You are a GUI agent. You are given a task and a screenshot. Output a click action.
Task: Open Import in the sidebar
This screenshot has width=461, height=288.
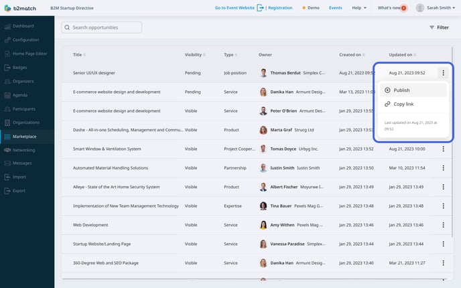click(x=15, y=177)
